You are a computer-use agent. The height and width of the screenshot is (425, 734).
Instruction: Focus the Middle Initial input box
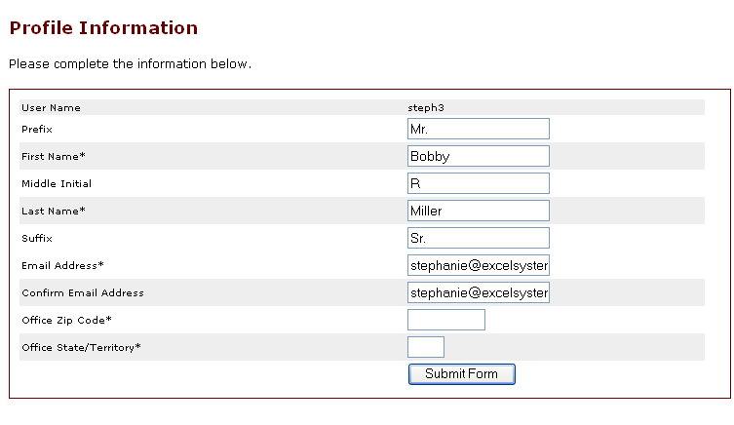479,183
